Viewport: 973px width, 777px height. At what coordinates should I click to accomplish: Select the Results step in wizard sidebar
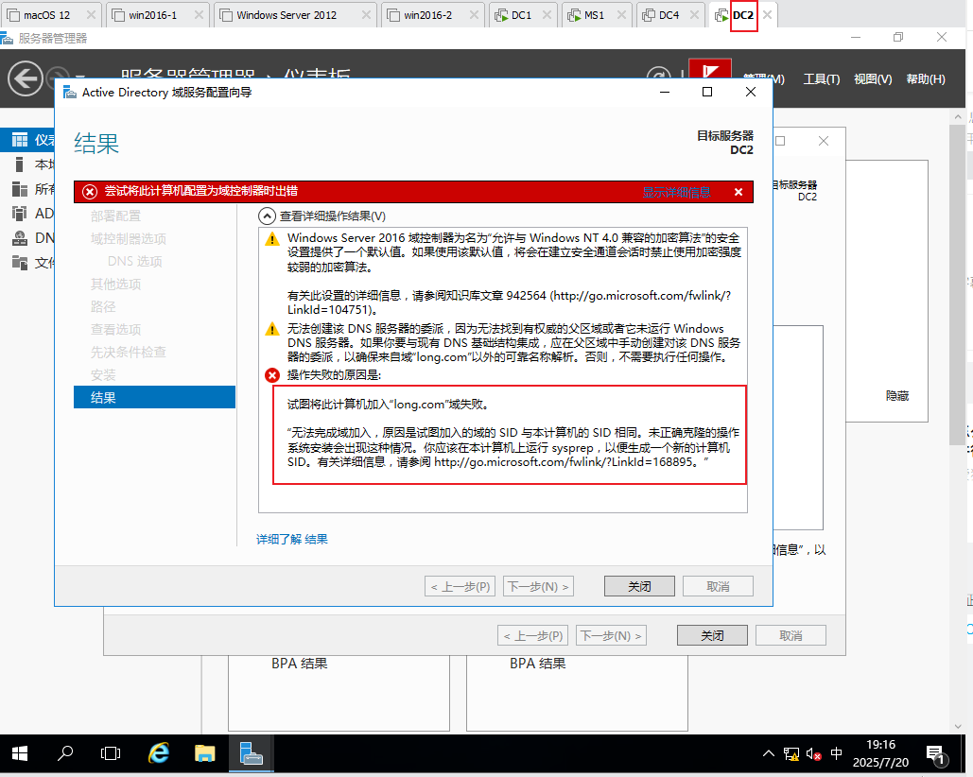click(154, 398)
